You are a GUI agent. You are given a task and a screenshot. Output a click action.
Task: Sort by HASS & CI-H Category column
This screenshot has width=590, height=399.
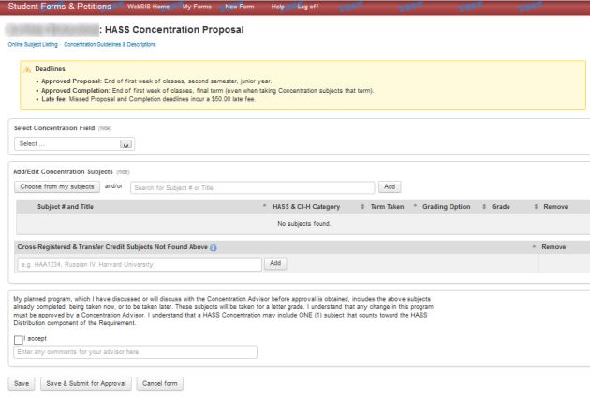pos(306,206)
